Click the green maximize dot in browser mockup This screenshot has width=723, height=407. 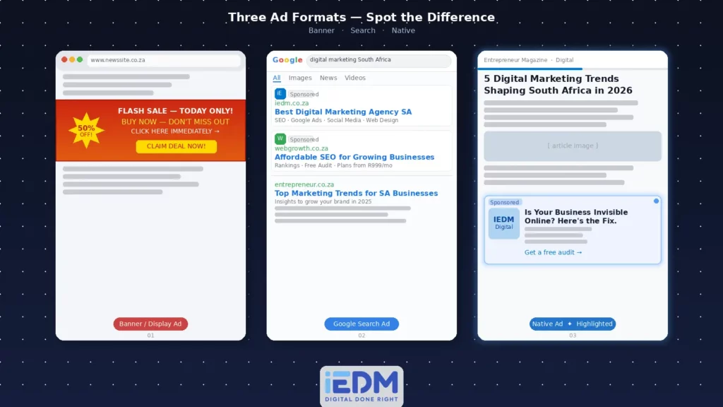[80, 59]
